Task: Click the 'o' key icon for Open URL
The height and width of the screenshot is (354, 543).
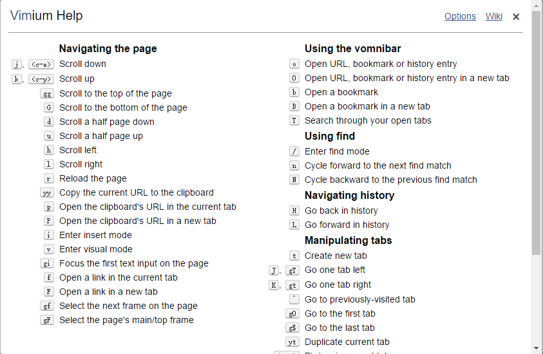Action: (294, 64)
